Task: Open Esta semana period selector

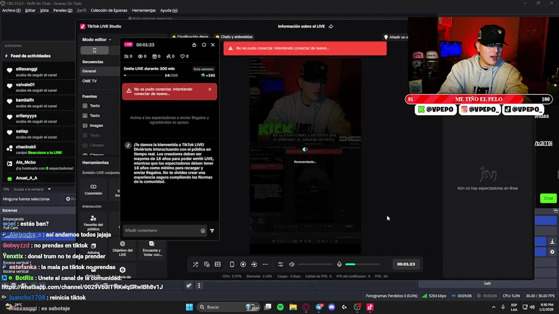Action: coord(204,69)
